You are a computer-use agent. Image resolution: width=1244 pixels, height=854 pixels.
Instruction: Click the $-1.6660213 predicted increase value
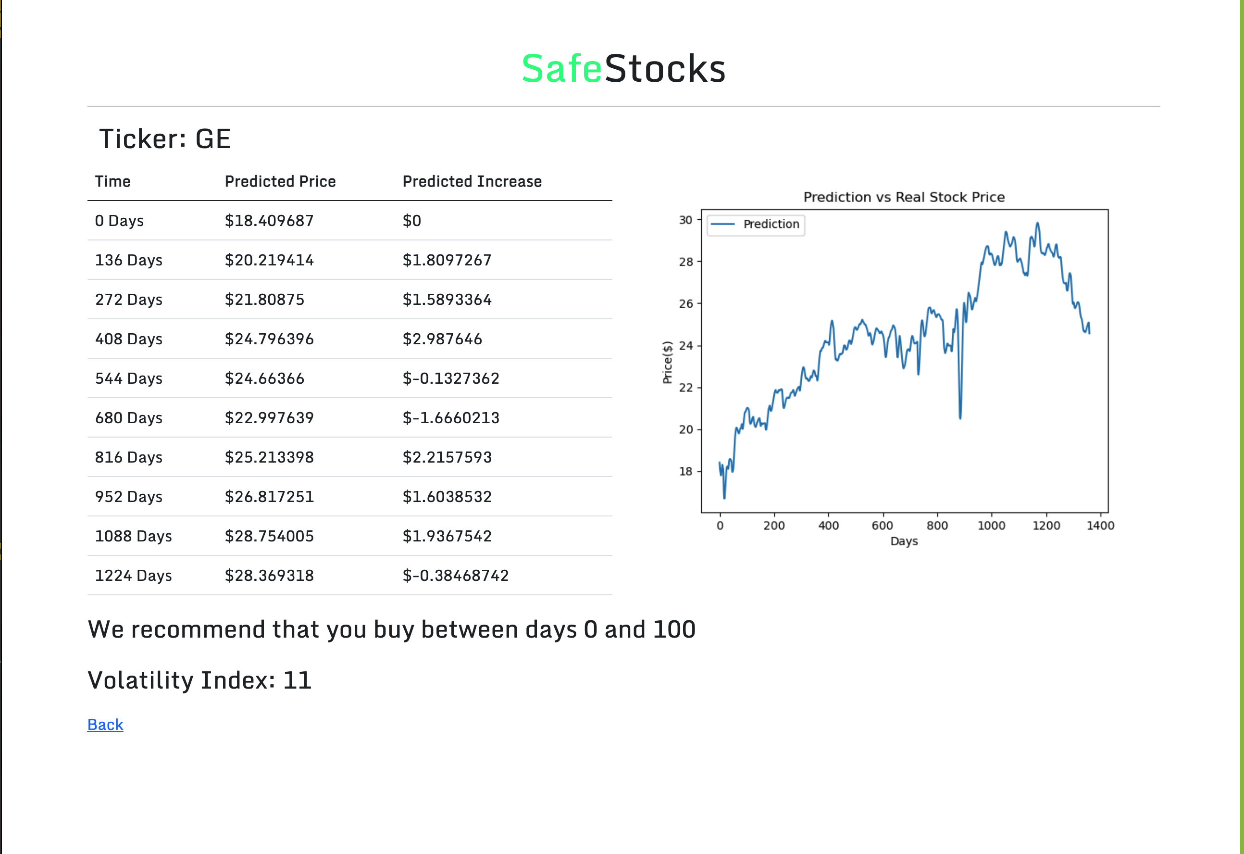[450, 418]
